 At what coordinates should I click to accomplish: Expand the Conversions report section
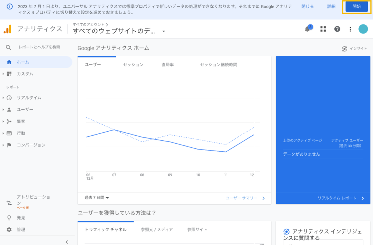click(x=31, y=145)
